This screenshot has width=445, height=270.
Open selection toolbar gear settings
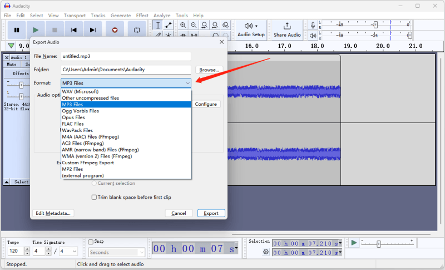(x=266, y=252)
